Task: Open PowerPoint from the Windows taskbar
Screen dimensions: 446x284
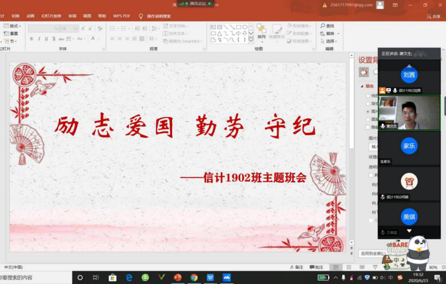Action: pos(178,278)
